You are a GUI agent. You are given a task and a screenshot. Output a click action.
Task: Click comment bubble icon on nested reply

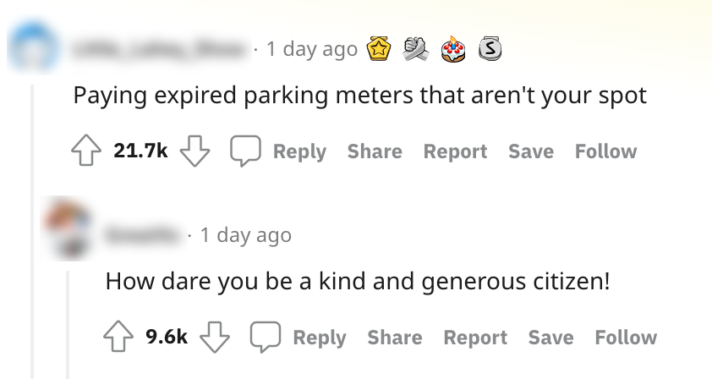point(266,338)
